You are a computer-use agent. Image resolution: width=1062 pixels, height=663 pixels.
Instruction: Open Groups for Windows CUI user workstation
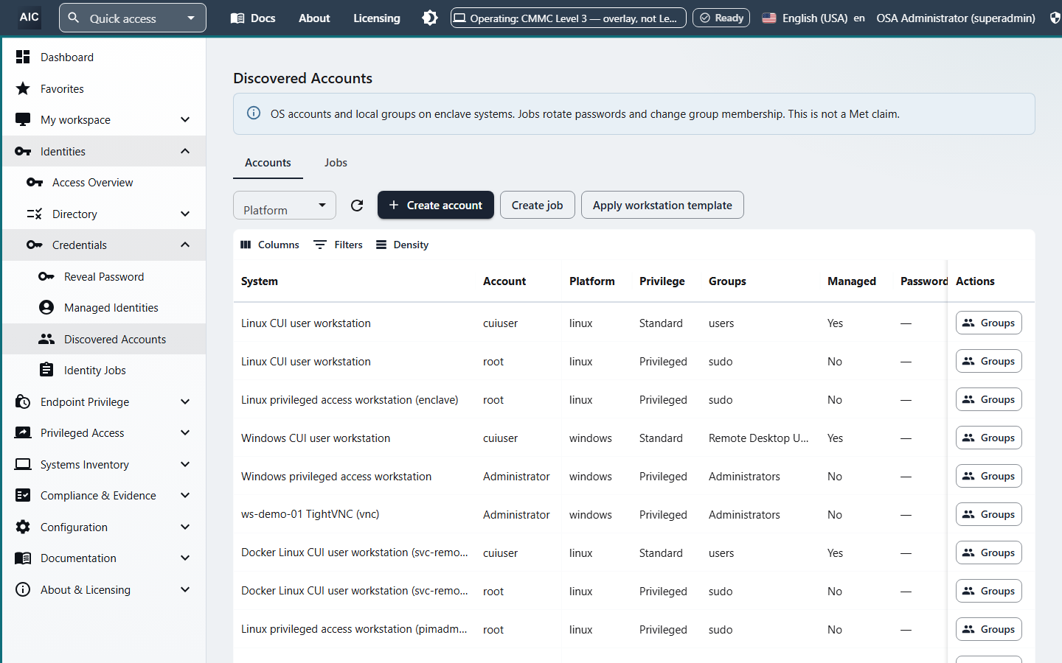point(989,438)
